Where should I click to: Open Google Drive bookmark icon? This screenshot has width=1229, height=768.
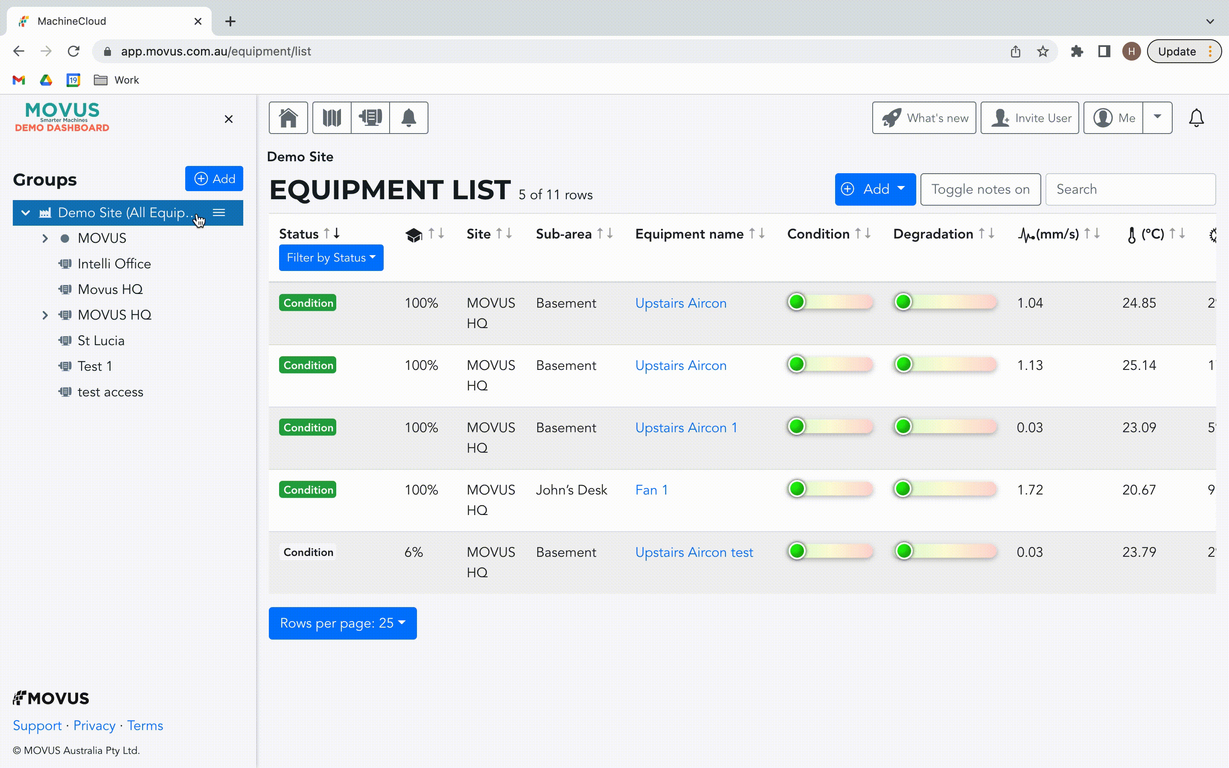[x=46, y=80]
